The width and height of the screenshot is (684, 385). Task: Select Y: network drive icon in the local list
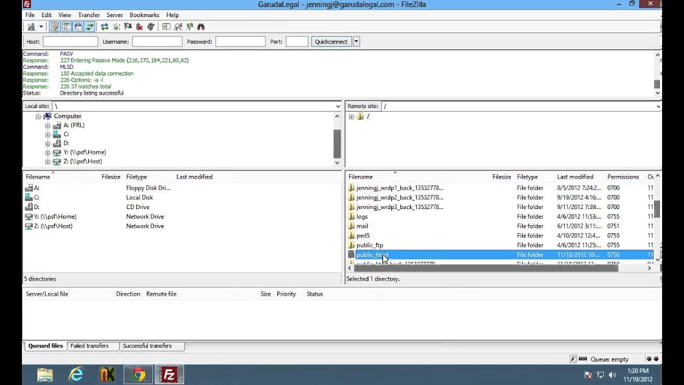[x=29, y=217]
